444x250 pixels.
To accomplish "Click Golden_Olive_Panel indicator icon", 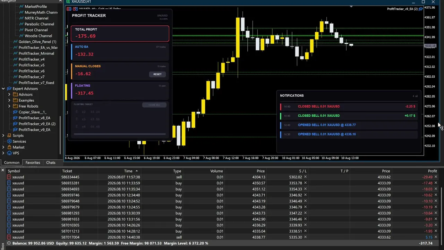I will click(15, 42).
